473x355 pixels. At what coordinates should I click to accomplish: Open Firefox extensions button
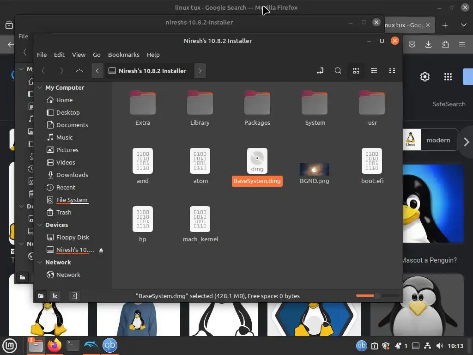(x=445, y=45)
